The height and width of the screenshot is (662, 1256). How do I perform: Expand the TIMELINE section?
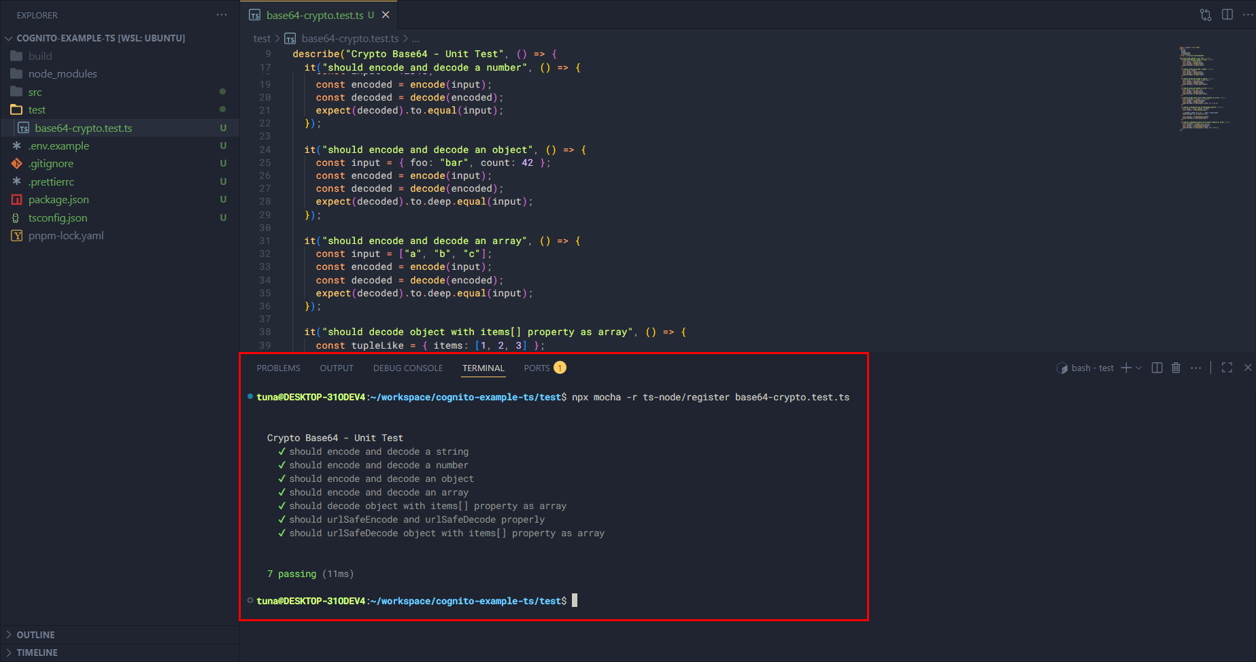(x=37, y=652)
